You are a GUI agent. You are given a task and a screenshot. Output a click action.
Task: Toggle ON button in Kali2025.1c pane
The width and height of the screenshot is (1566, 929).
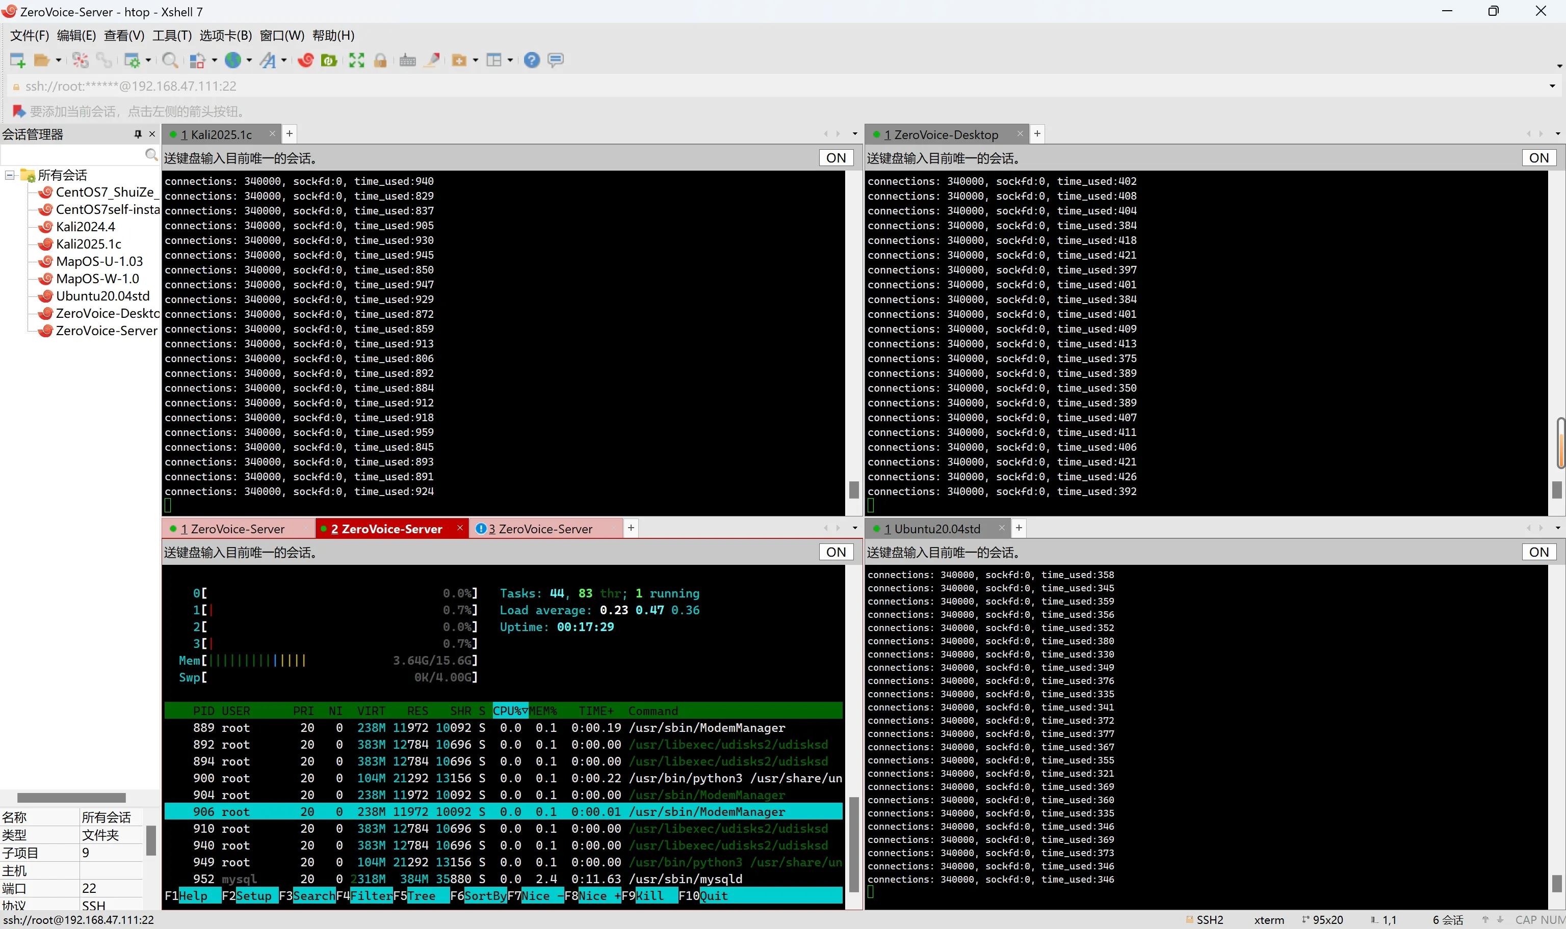tap(836, 158)
